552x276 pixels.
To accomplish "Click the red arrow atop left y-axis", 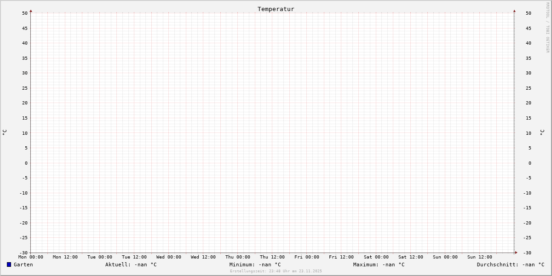I will (x=31, y=11).
